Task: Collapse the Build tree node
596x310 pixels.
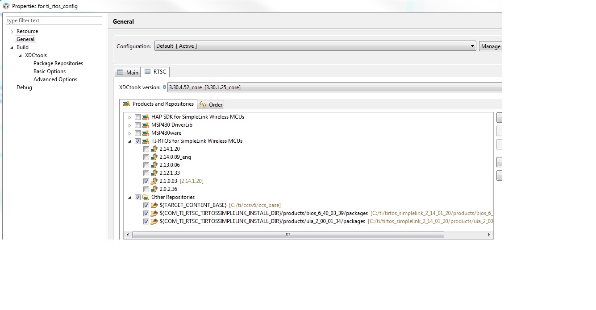Action: click(12, 48)
